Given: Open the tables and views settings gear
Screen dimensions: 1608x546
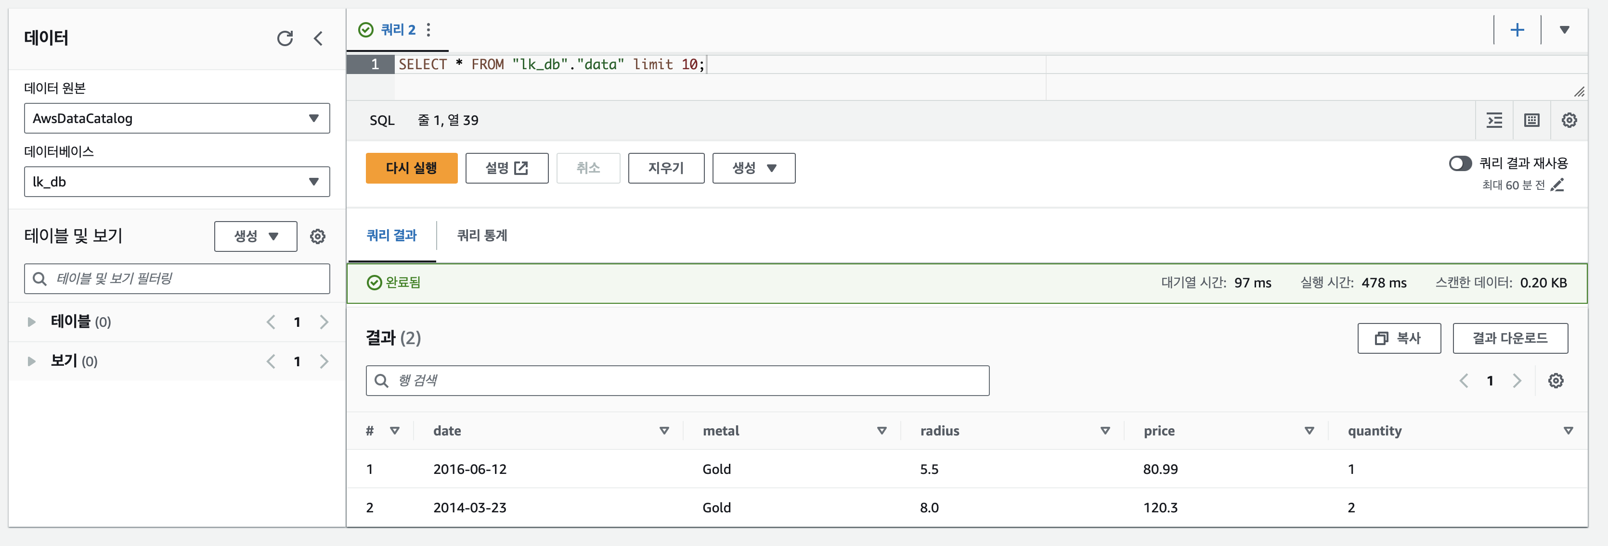Looking at the screenshot, I should 318,237.
